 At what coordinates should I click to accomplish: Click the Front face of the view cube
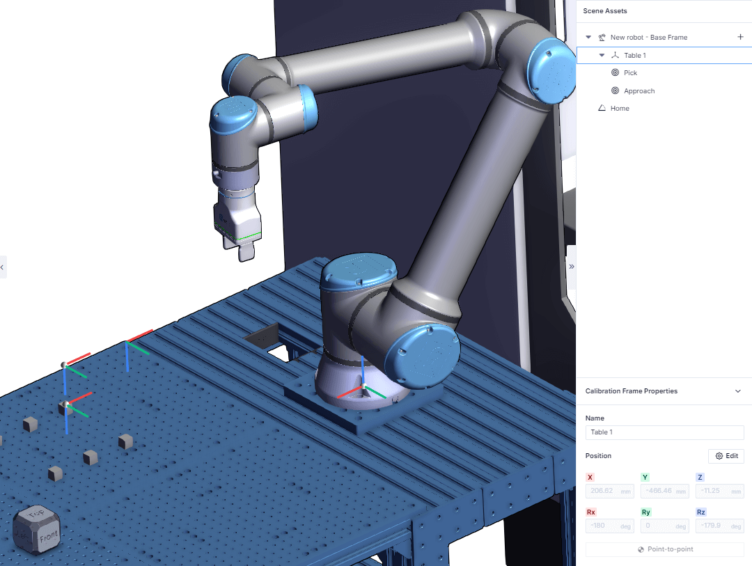coord(48,538)
